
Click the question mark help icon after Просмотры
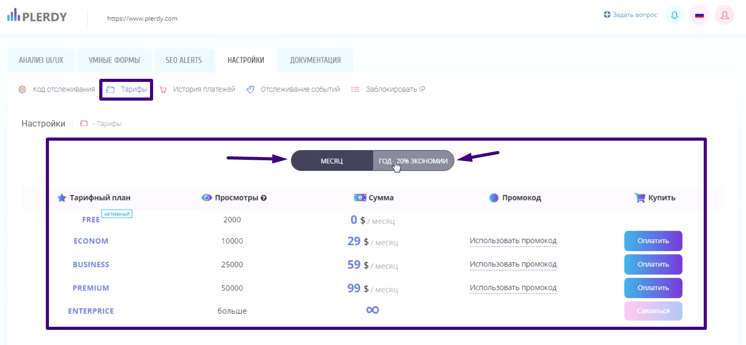(264, 198)
